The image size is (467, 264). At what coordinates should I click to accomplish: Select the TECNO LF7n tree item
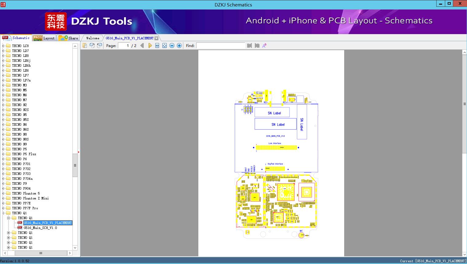pyautogui.click(x=21, y=80)
